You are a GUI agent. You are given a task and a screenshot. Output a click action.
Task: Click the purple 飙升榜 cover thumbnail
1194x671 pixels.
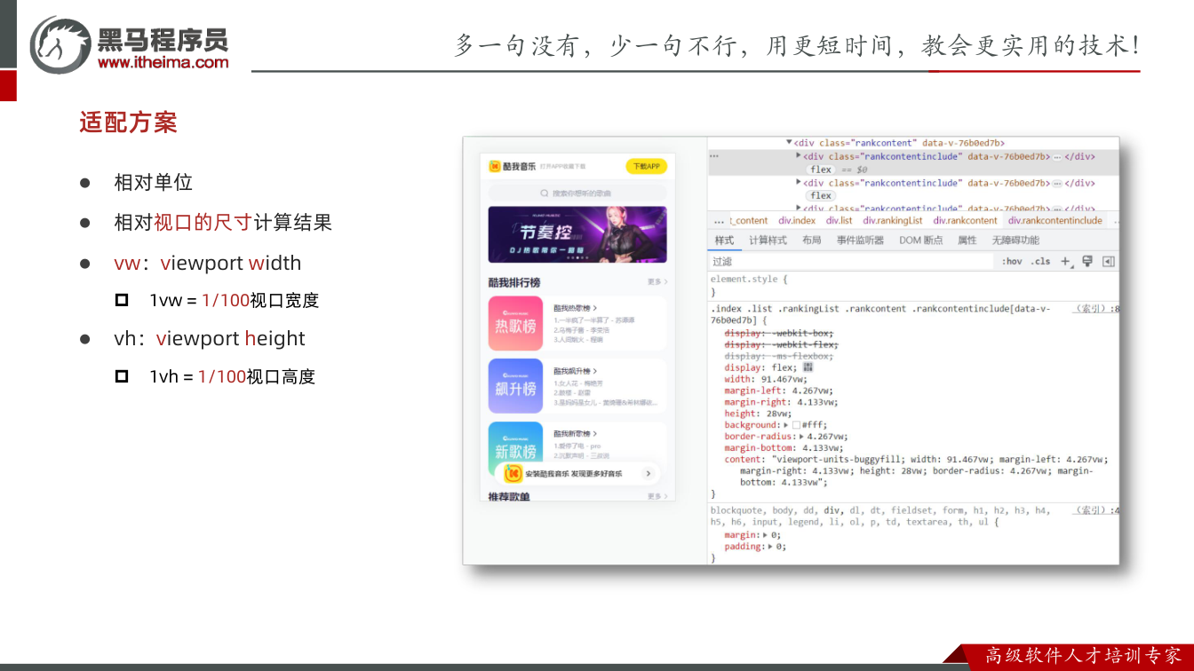point(515,386)
